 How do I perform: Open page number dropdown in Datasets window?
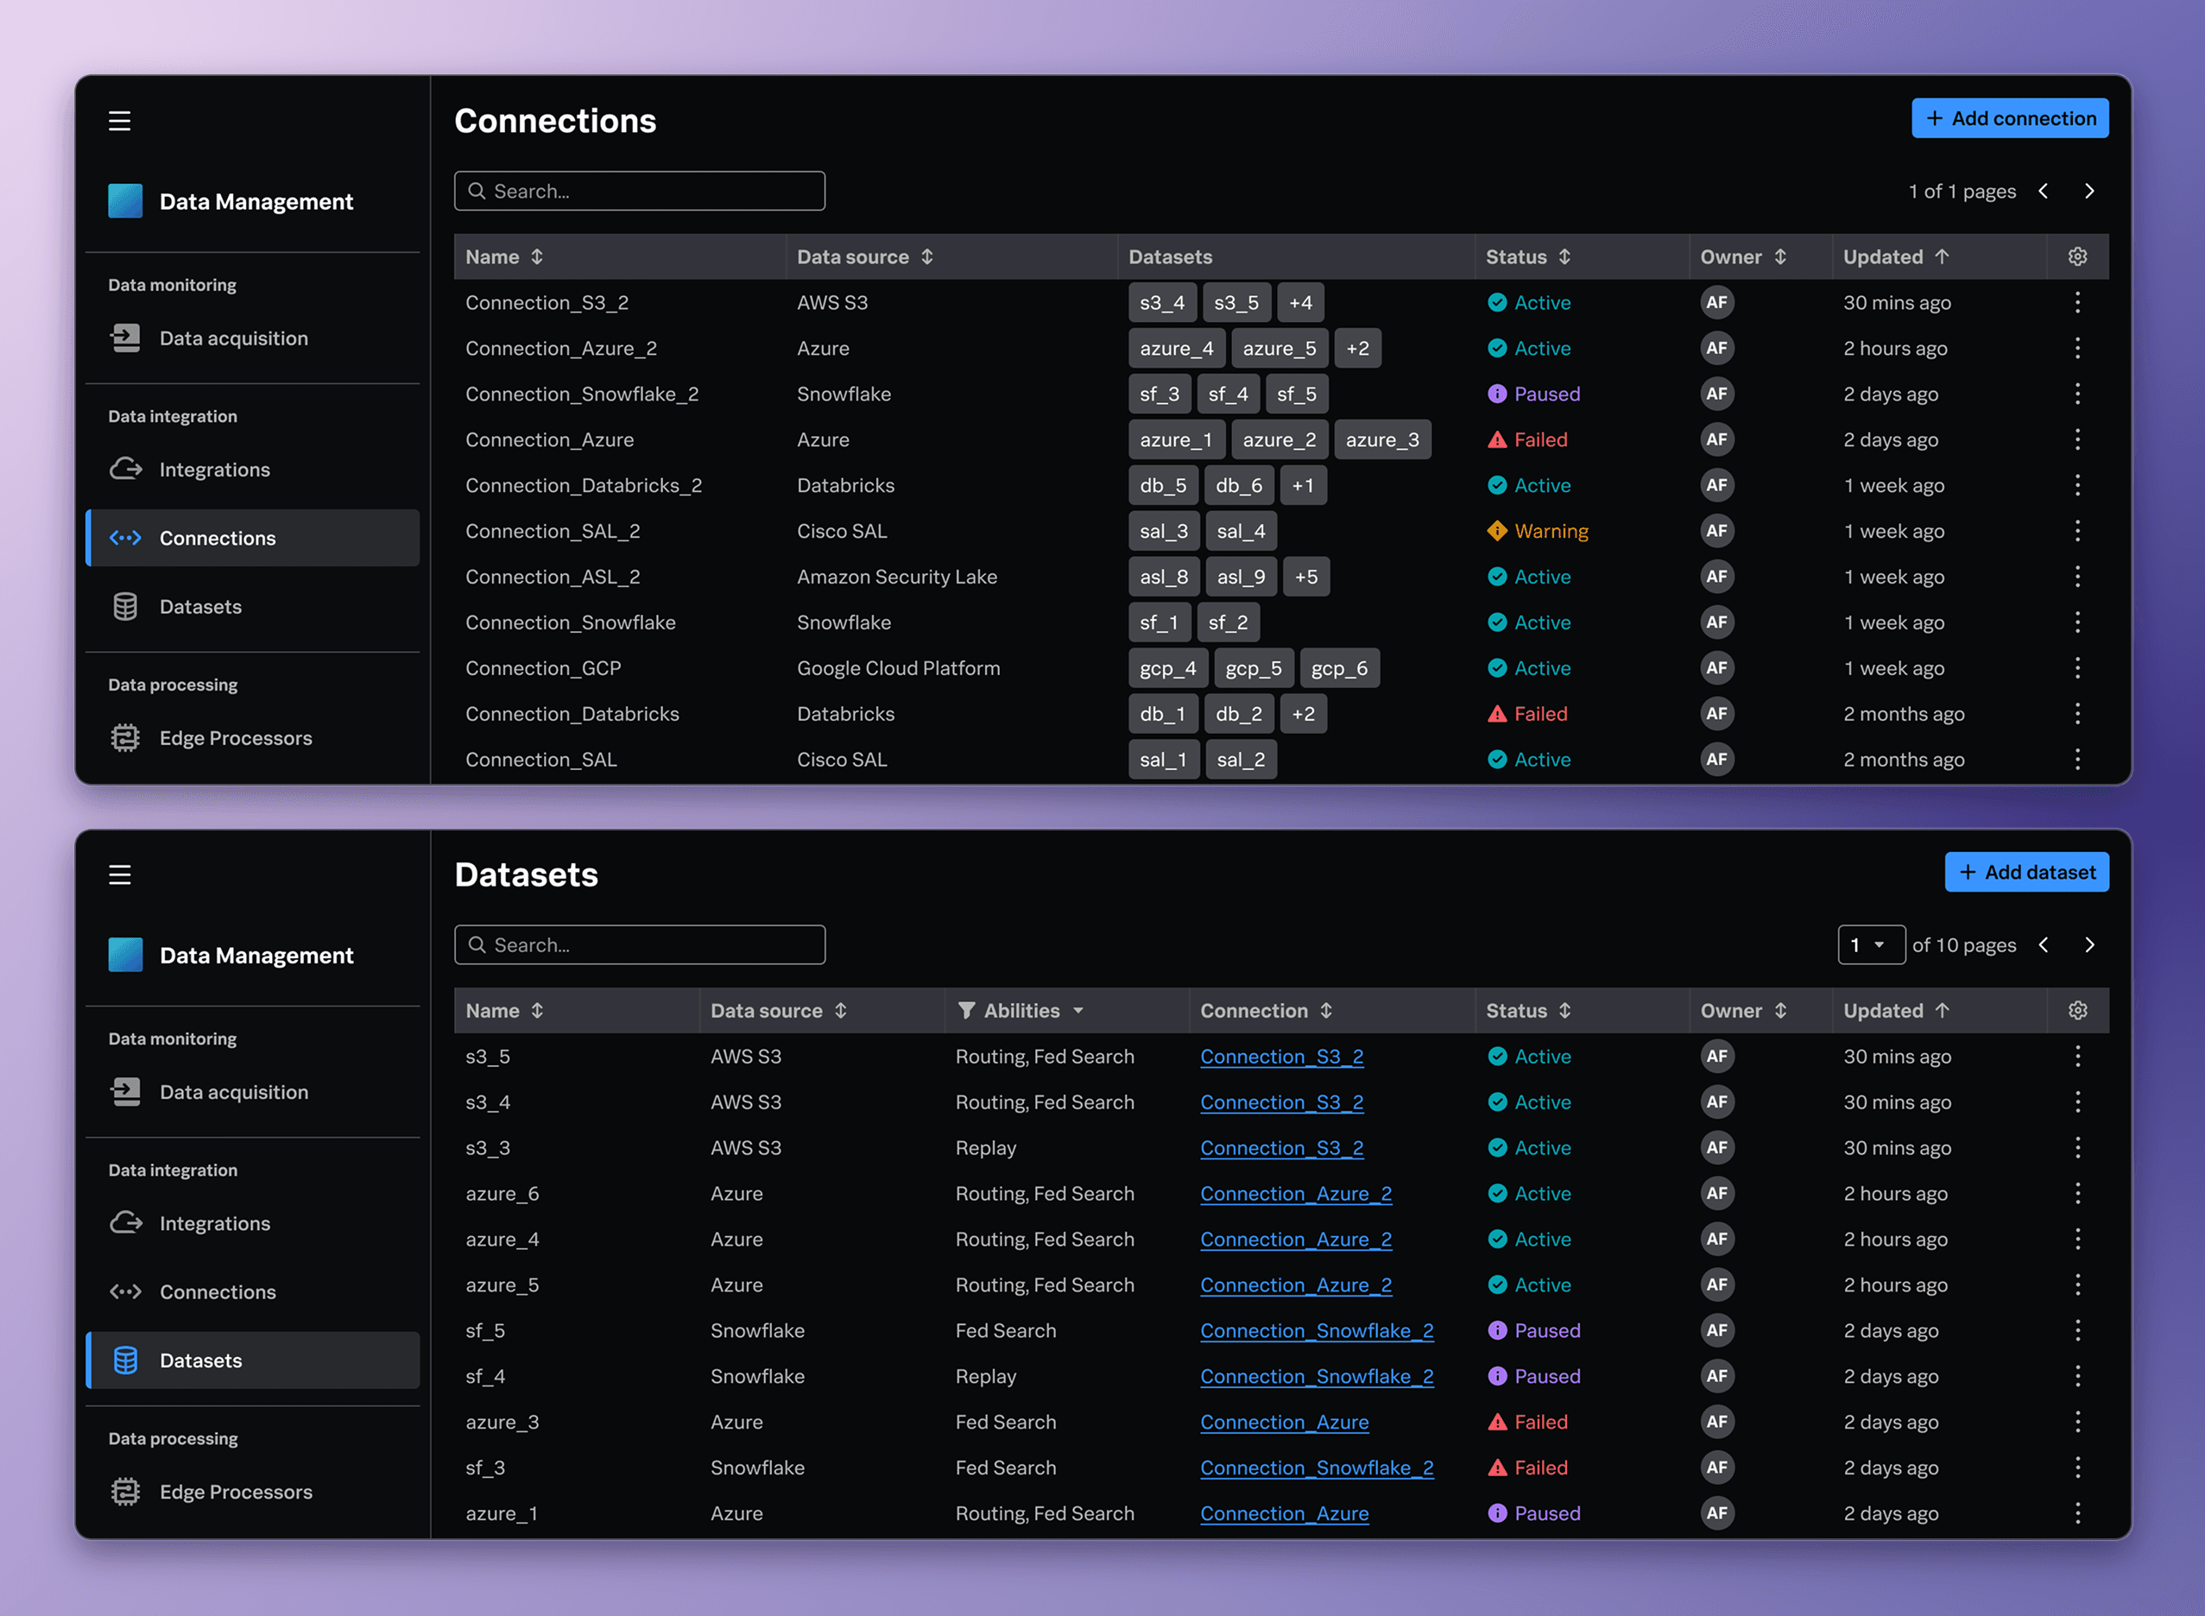click(x=1870, y=945)
